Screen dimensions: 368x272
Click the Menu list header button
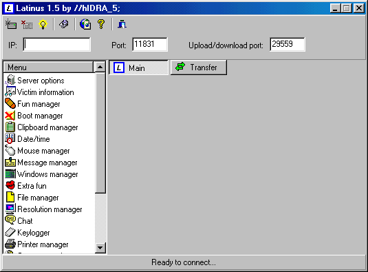48,67
